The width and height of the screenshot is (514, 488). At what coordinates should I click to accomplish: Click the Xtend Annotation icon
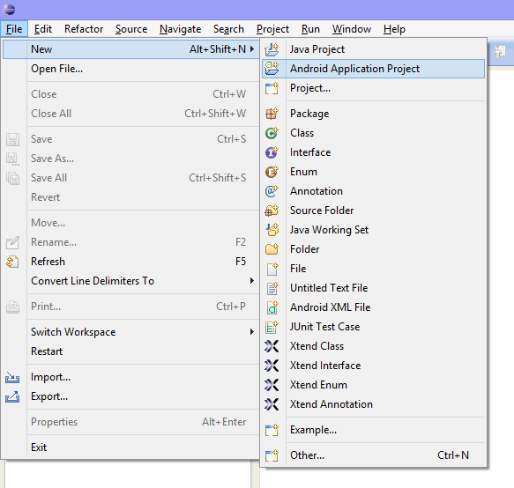[x=272, y=404]
